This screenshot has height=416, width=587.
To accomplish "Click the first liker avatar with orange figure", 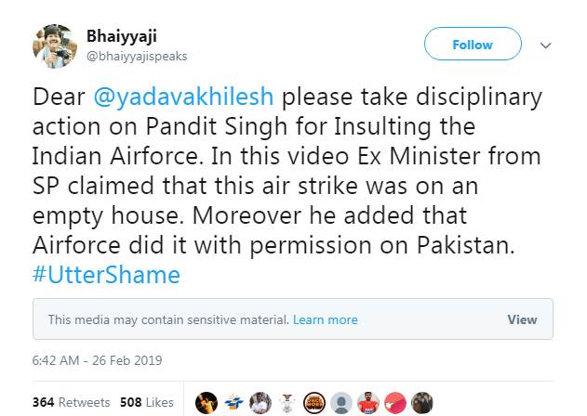I will pyautogui.click(x=207, y=402).
